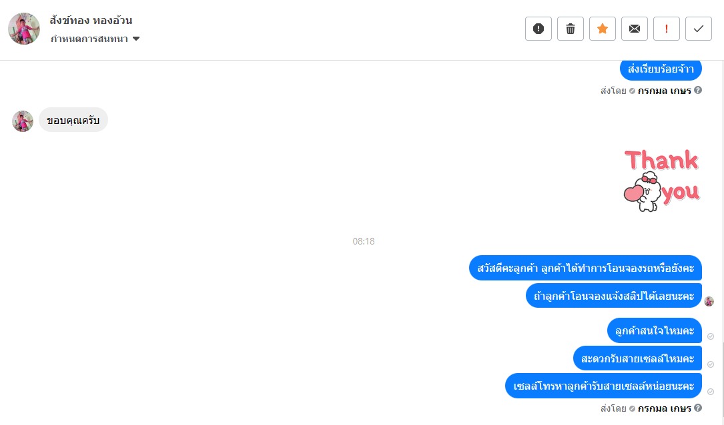Open กำหนดการสนทนา dropdown
This screenshot has height=425, width=724.
[x=95, y=39]
